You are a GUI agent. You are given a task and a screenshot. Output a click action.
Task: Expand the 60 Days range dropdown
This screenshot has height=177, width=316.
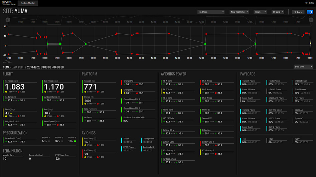[x=278, y=12]
